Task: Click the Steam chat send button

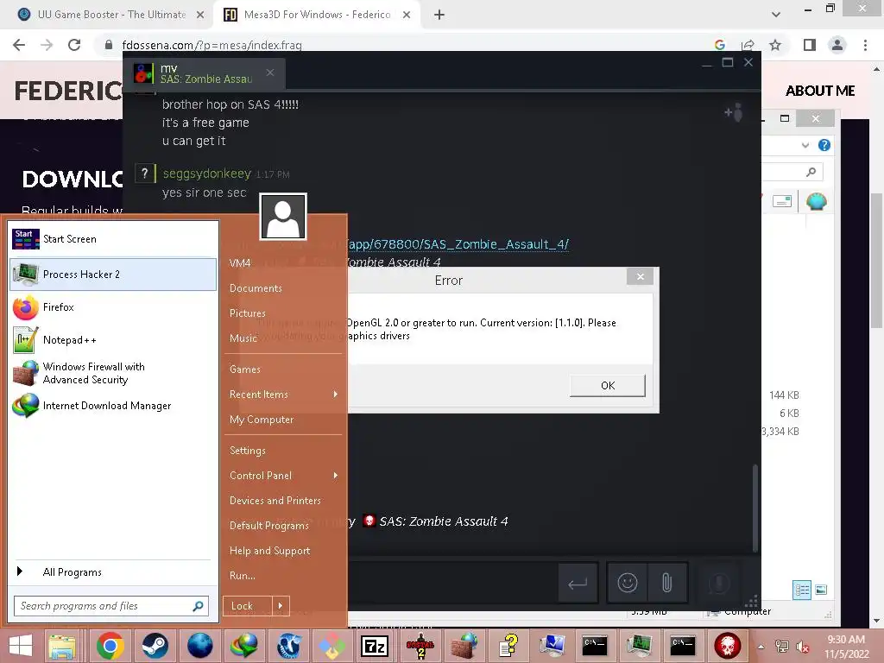Action: 578,583
